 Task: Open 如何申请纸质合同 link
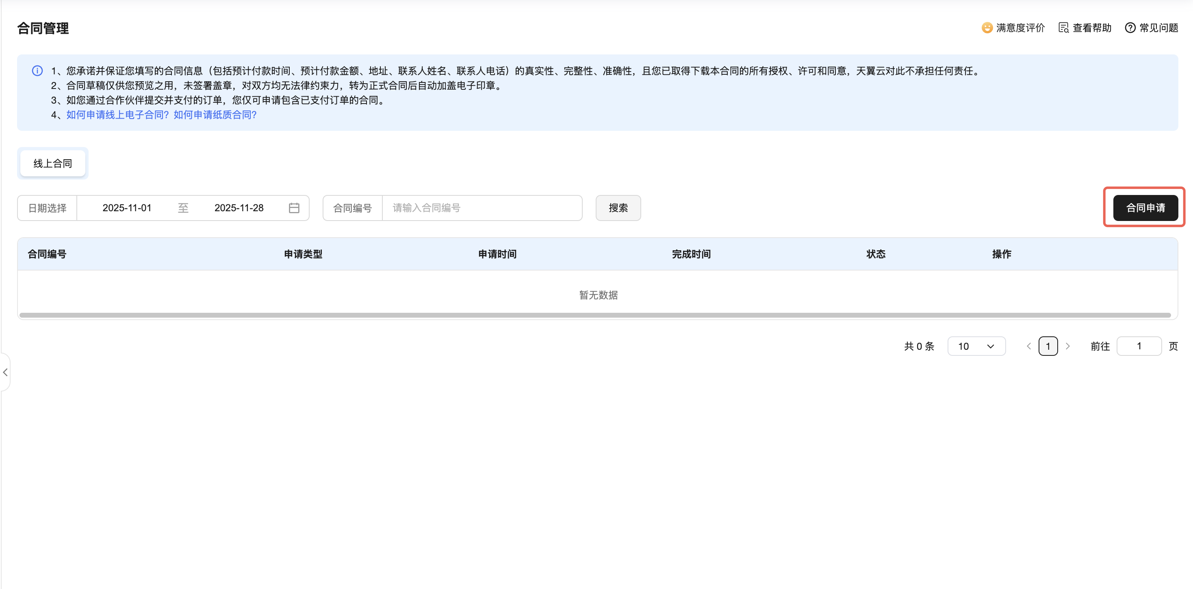[x=215, y=115]
